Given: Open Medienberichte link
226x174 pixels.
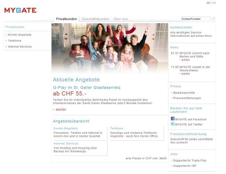Looking at the screenshot, I should click(x=184, y=93).
